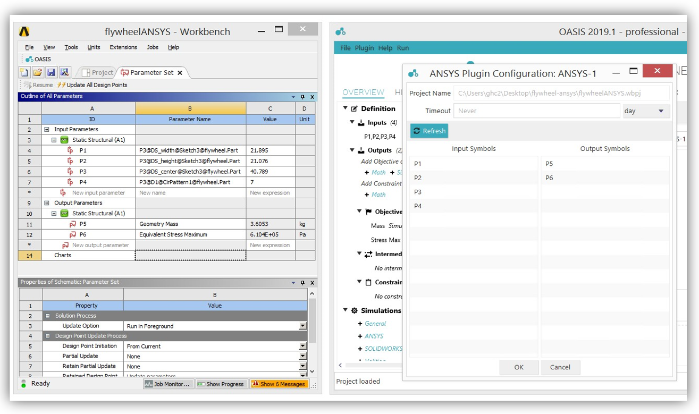
Task: Pin the Properties of Schematic panel
Action: click(303, 283)
